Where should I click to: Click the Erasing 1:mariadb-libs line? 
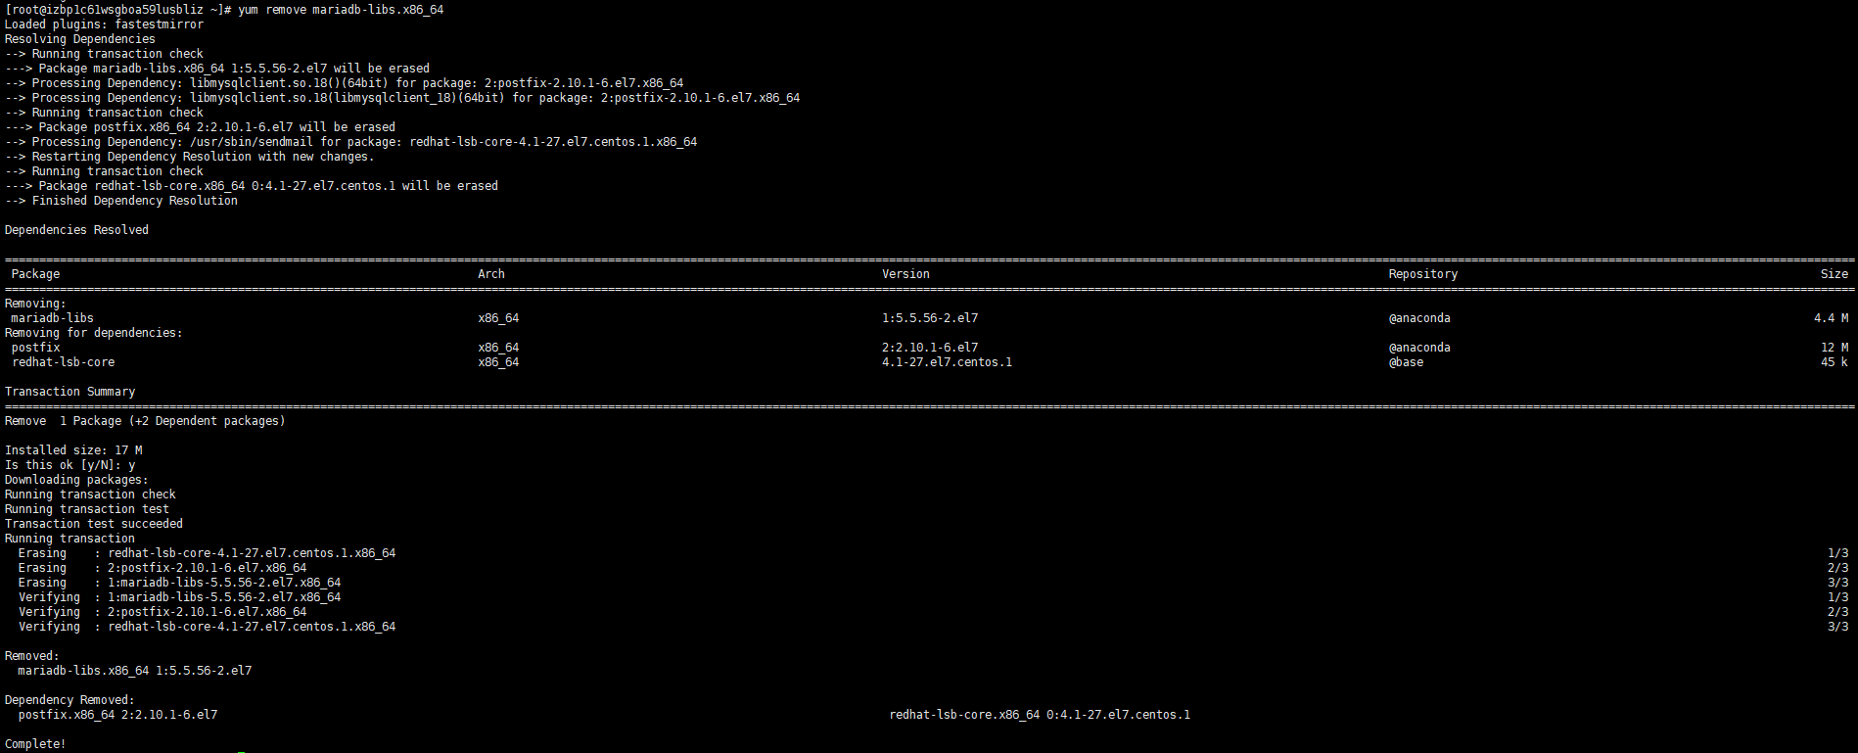point(179,583)
